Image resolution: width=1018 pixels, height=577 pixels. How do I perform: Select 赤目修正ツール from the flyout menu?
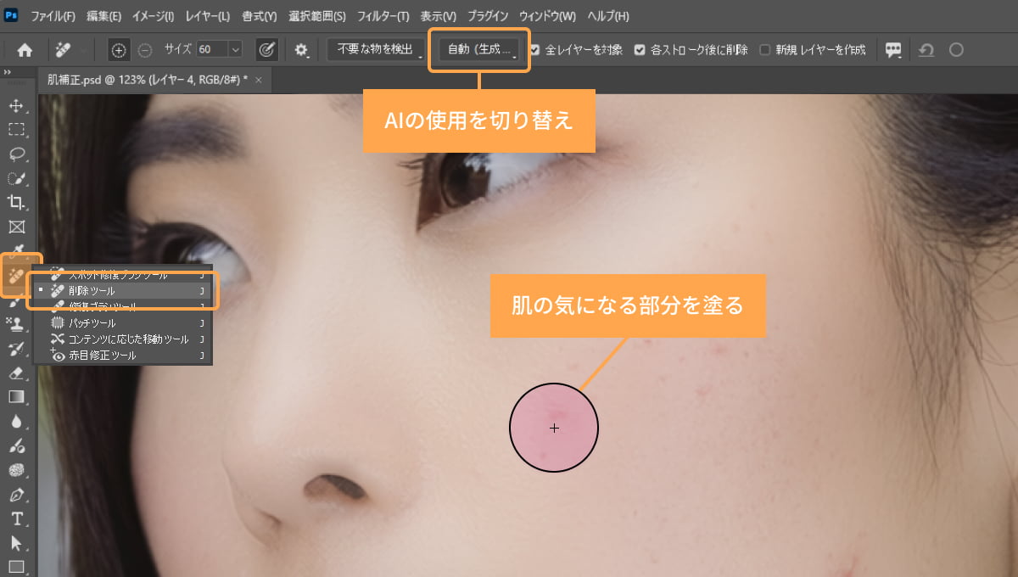102,356
